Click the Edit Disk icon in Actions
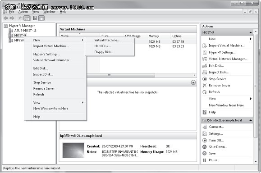 205,66
